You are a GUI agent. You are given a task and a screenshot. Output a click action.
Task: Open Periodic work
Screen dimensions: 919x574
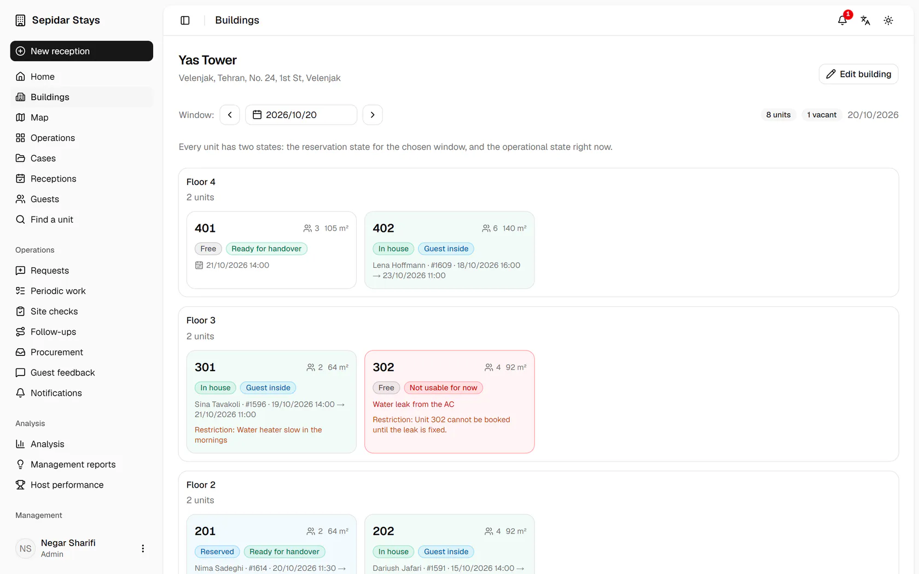coord(82,291)
